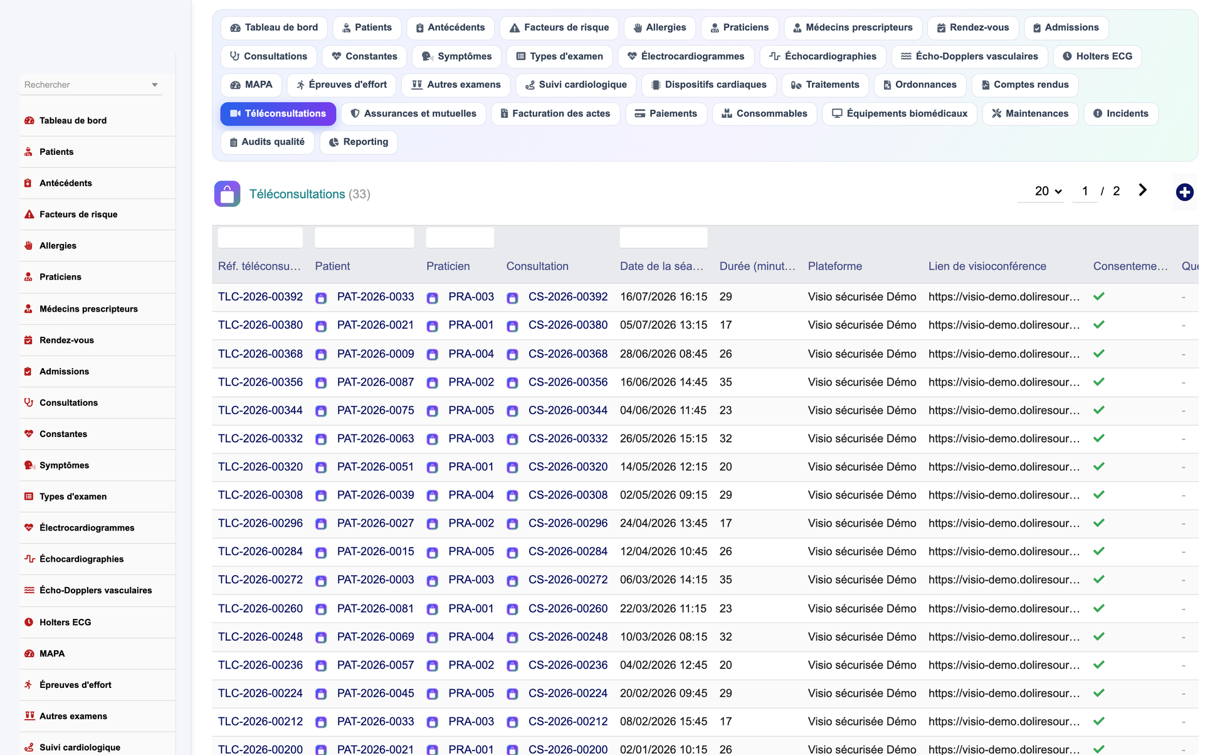The image size is (1220, 755).
Task: Sort by Plateforme column header
Action: click(x=834, y=266)
